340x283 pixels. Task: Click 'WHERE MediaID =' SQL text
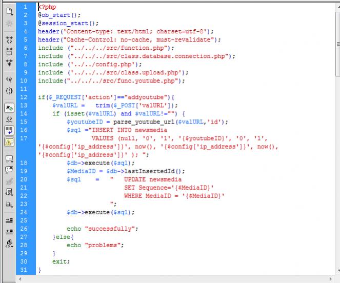point(151,196)
